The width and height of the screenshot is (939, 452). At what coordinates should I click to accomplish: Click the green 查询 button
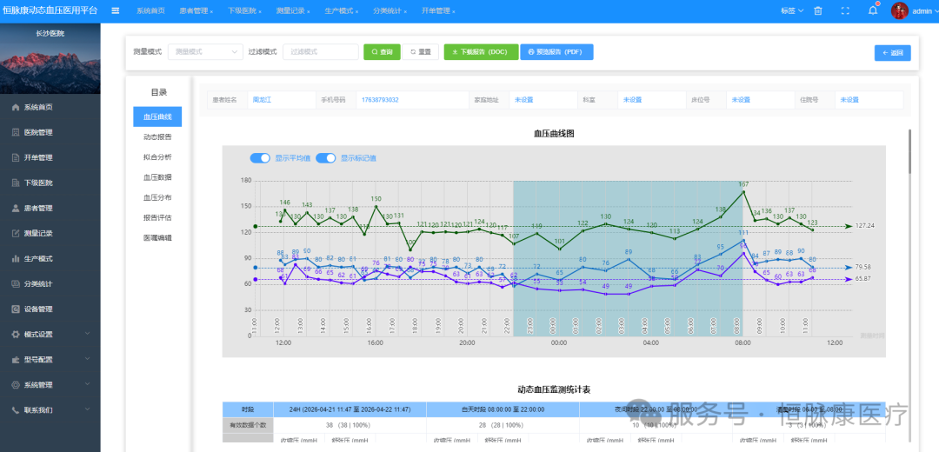[x=382, y=52]
